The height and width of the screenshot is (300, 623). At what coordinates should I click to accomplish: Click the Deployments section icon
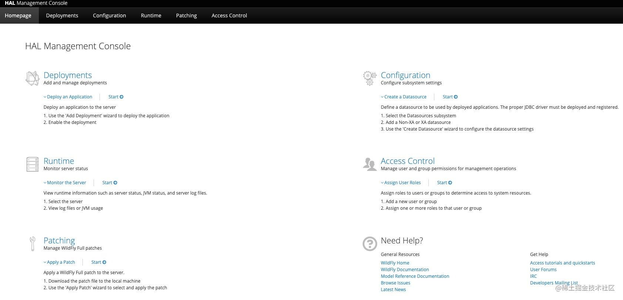point(32,78)
